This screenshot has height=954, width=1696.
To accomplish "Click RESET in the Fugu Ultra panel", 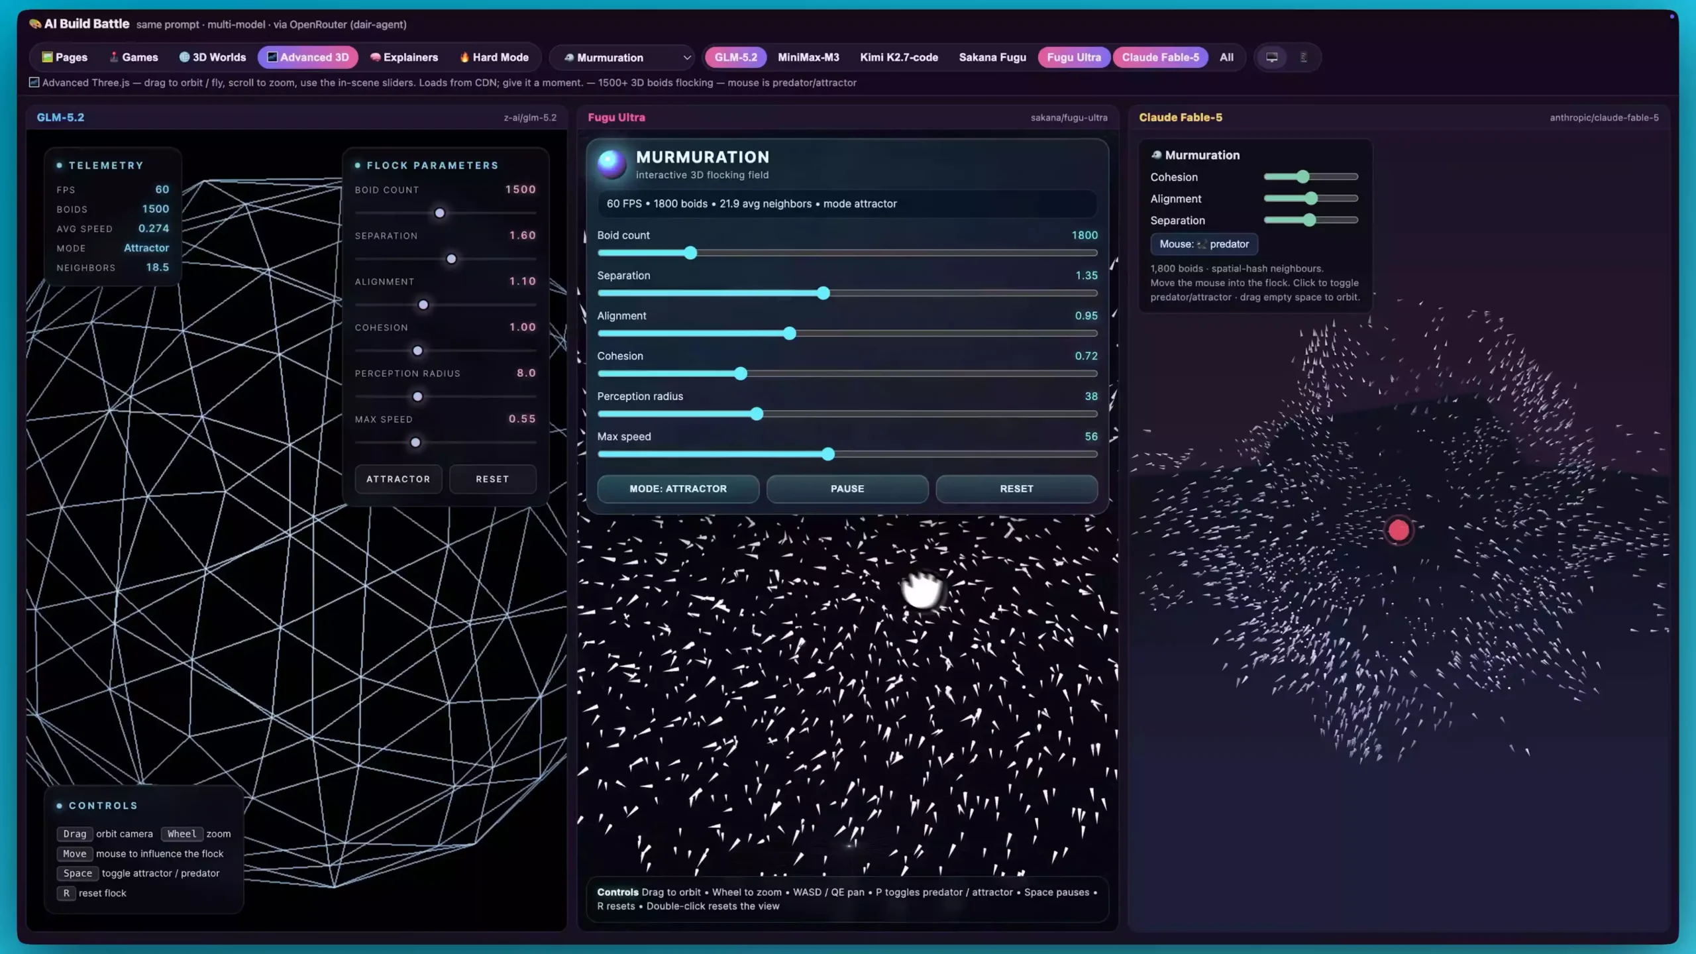I will [1016, 488].
